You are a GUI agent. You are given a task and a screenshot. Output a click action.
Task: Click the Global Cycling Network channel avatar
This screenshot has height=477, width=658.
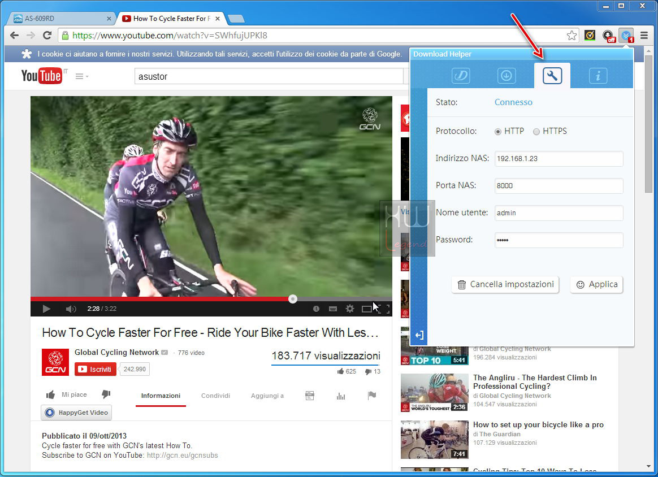click(x=55, y=362)
